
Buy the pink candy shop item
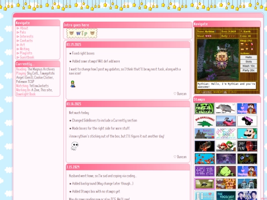(x=252, y=49)
